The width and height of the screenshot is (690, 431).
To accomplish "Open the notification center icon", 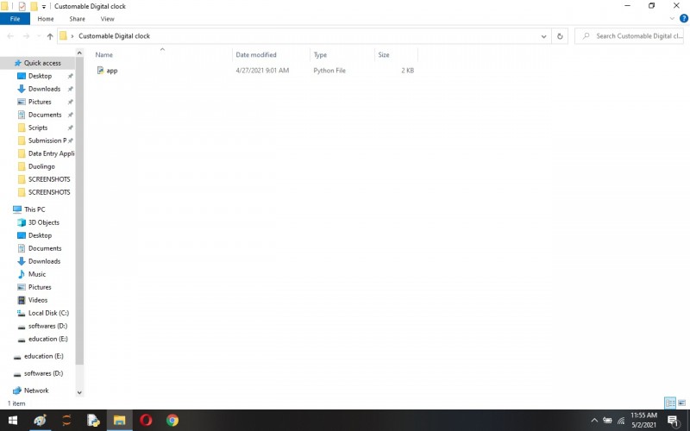I will click(x=673, y=421).
